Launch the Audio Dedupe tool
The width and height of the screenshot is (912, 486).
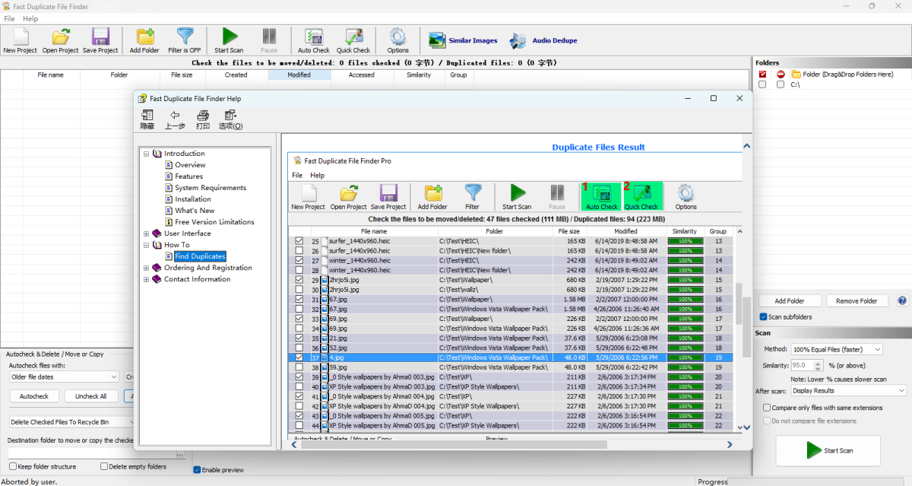coord(543,40)
